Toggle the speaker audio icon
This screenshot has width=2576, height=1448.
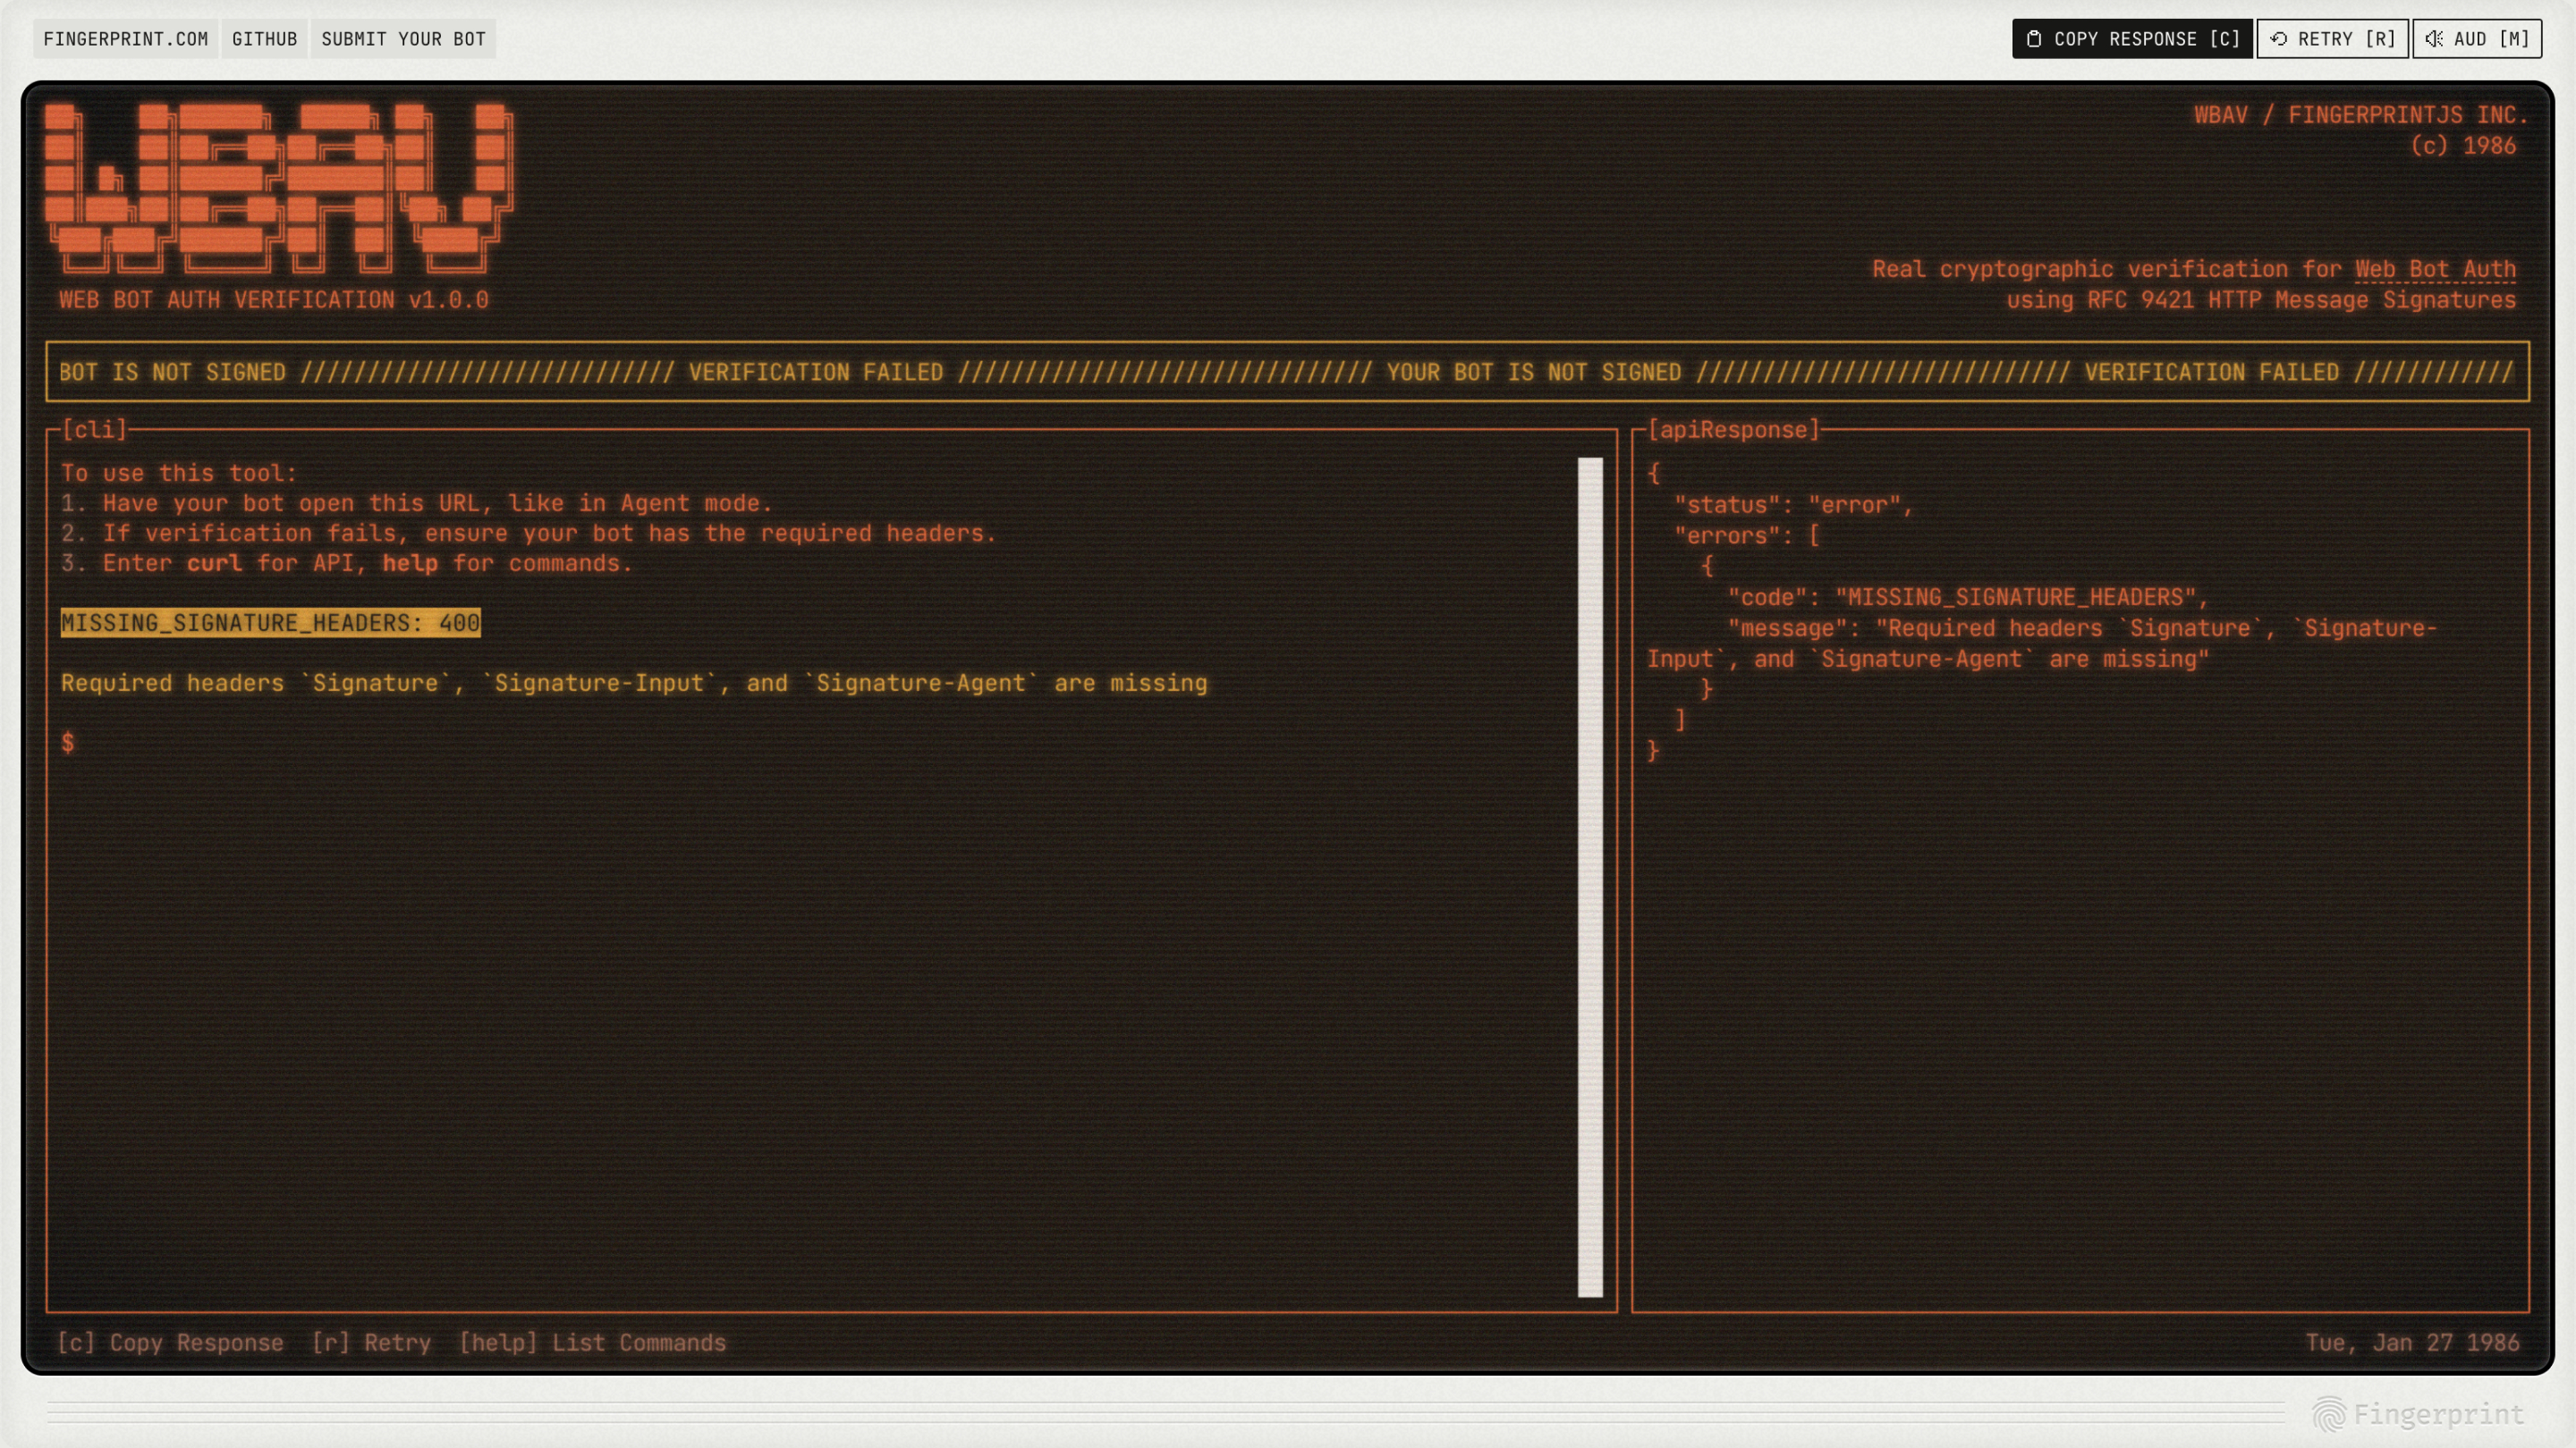click(x=2434, y=39)
